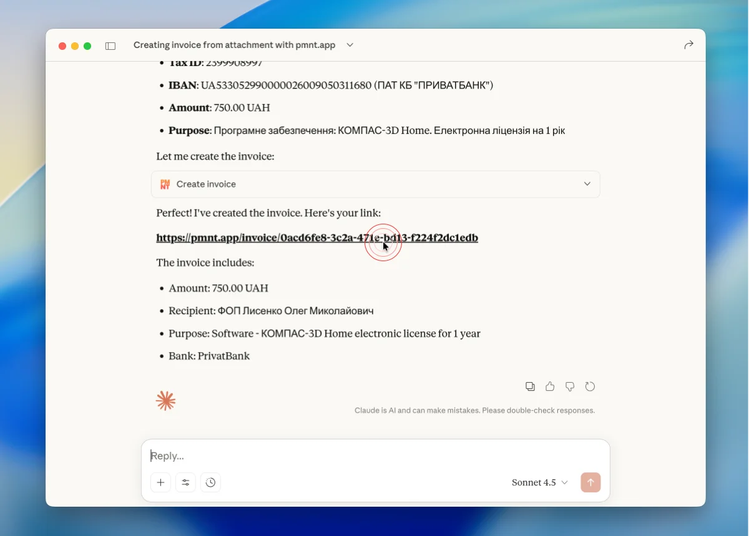The width and height of the screenshot is (749, 536).
Task: Close the window with the red button
Action: pos(62,46)
